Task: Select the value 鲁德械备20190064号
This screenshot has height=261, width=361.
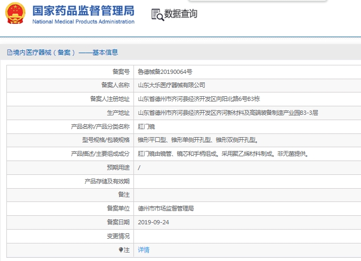Action: (165, 72)
